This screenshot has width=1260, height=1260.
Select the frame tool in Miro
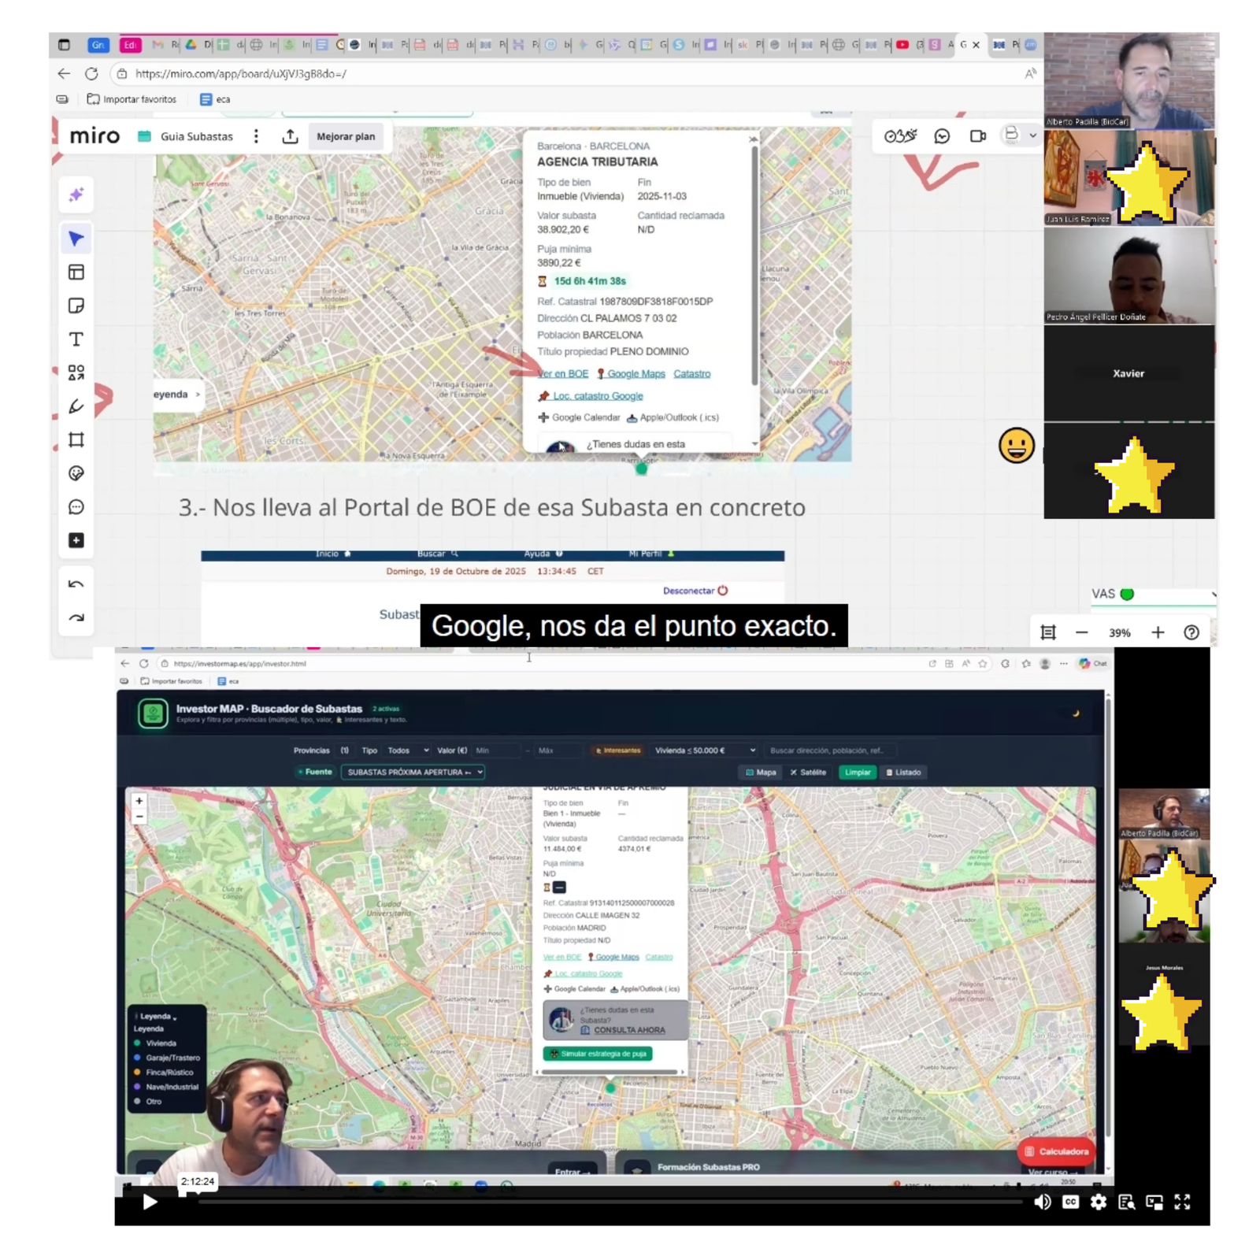click(x=76, y=439)
